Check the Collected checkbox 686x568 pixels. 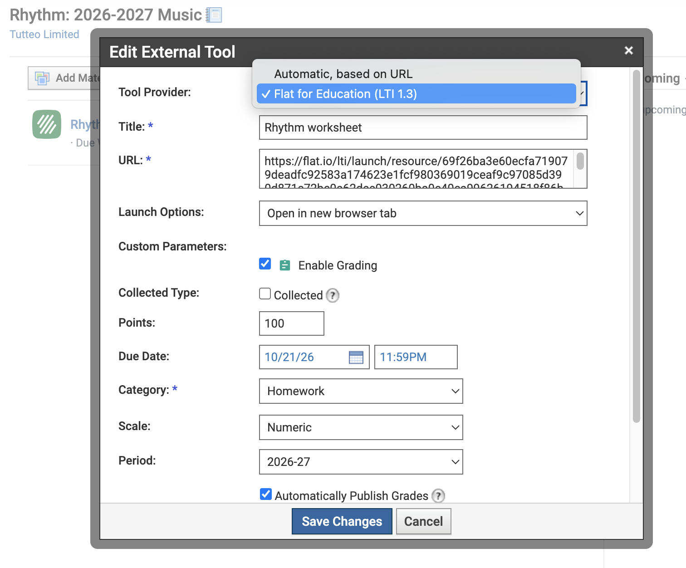(265, 294)
